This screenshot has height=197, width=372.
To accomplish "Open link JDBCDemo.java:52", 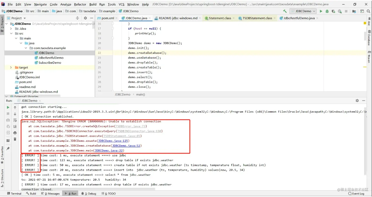I will 126,146.
